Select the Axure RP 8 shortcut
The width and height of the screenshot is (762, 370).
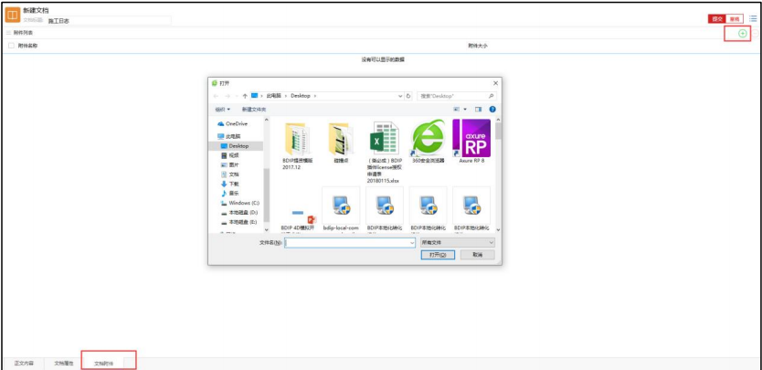coord(471,142)
